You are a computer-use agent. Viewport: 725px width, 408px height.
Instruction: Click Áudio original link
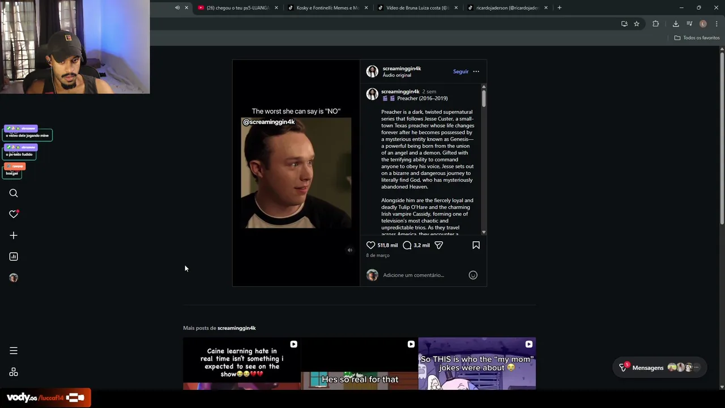coord(396,75)
